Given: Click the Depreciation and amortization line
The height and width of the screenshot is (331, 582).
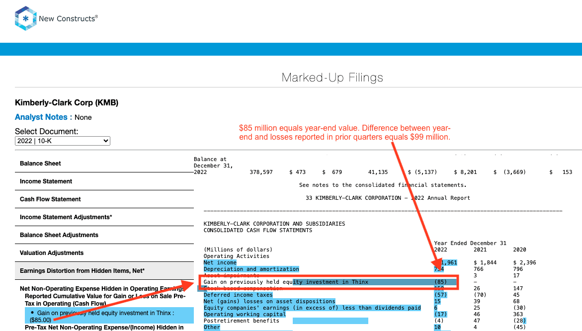Looking at the screenshot, I should pos(251,269).
